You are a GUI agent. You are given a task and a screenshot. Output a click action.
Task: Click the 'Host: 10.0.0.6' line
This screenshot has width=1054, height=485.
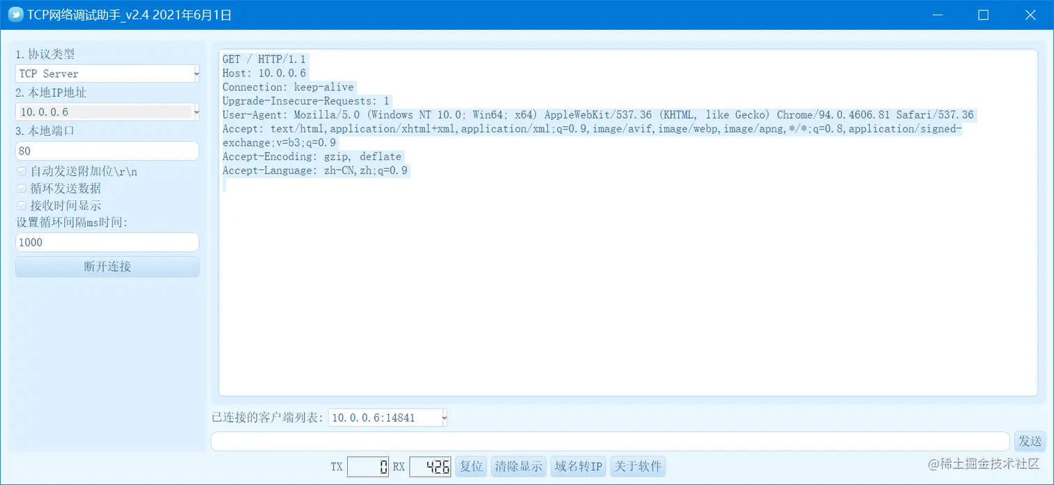coord(264,73)
